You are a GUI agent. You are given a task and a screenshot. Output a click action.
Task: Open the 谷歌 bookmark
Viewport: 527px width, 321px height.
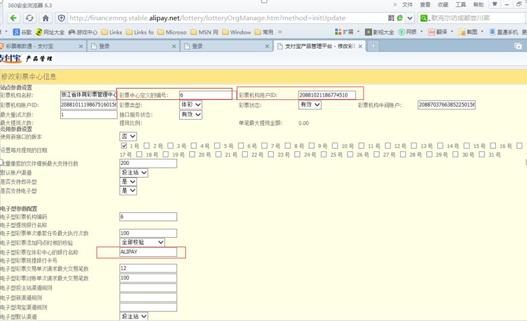pos(22,32)
